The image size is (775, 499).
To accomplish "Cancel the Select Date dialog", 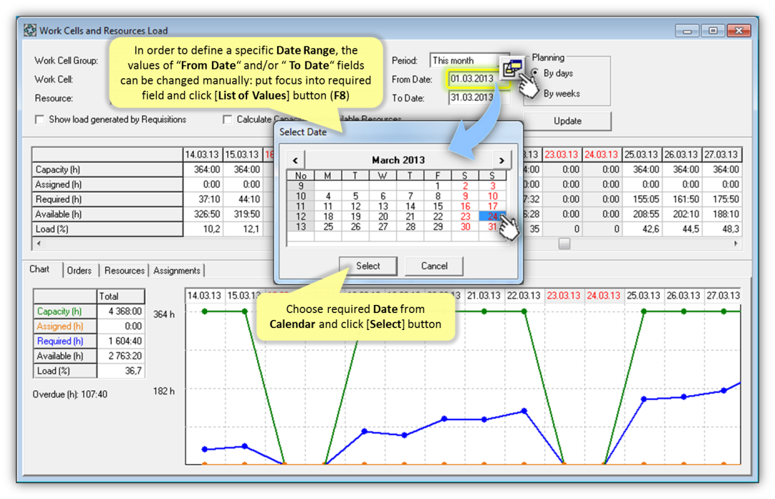I will [434, 266].
